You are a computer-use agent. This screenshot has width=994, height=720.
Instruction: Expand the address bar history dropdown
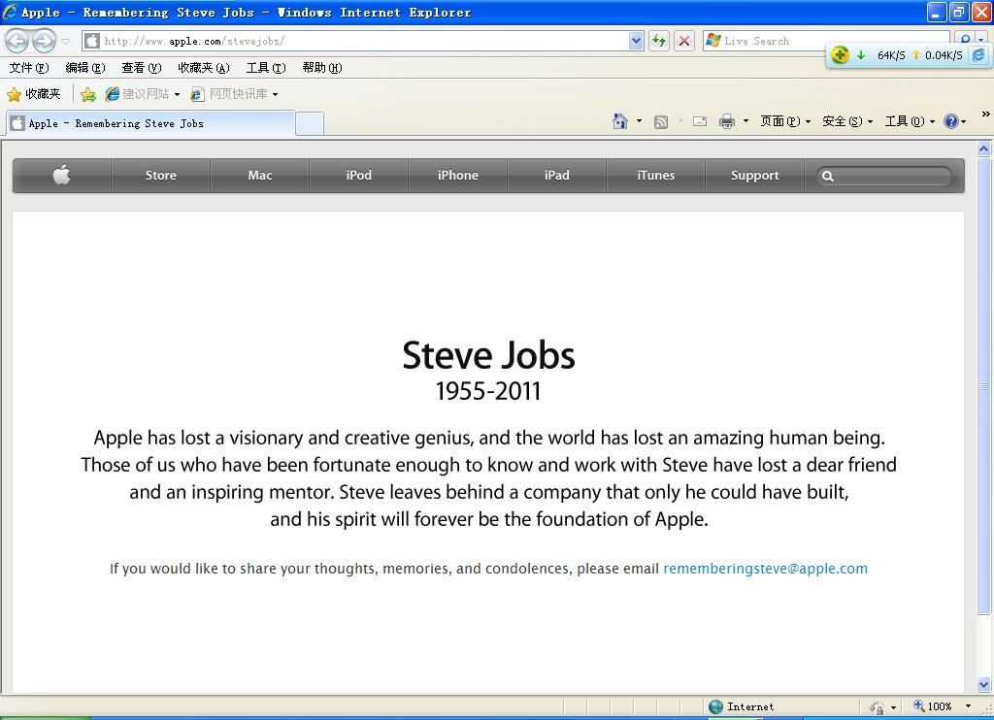[636, 41]
